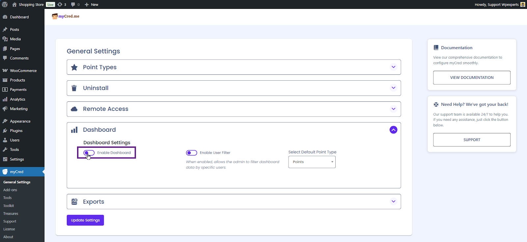The height and width of the screenshot is (242, 527).
Task: Click the Uninstall trash can icon
Action: pyautogui.click(x=74, y=88)
